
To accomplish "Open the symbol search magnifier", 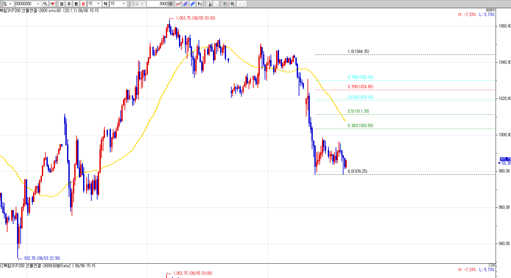I will tap(45, 4).
